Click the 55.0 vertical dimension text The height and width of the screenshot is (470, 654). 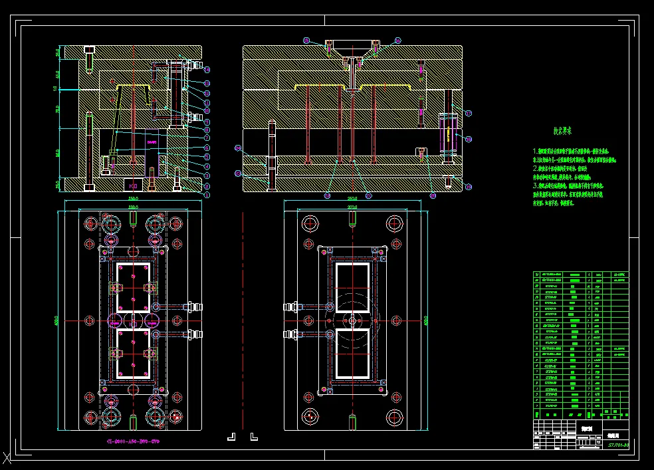[57, 74]
